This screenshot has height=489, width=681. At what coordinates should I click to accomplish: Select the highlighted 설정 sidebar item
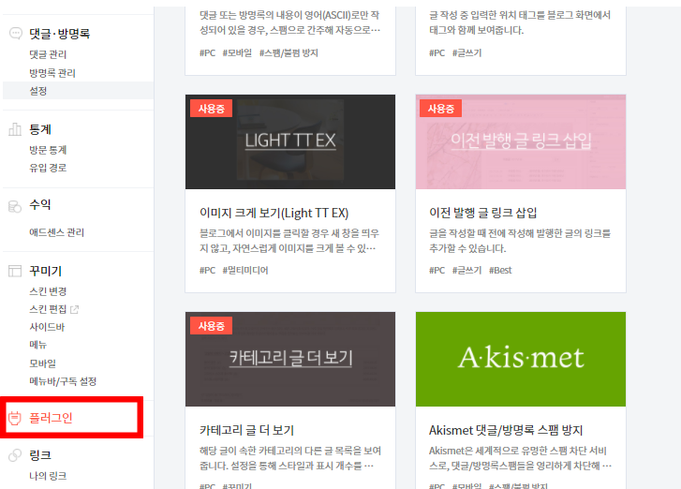[78, 91]
